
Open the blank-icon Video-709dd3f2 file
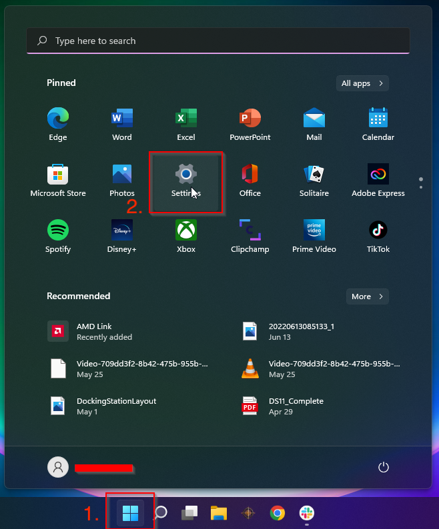128,369
